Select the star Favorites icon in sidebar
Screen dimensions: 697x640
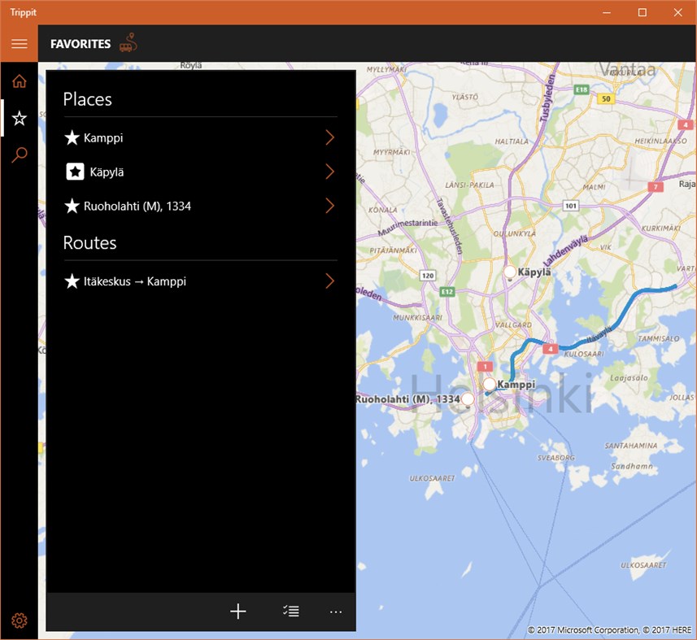point(19,118)
